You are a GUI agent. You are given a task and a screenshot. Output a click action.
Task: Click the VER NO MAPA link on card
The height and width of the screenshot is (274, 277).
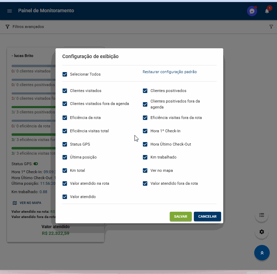(x=30, y=203)
